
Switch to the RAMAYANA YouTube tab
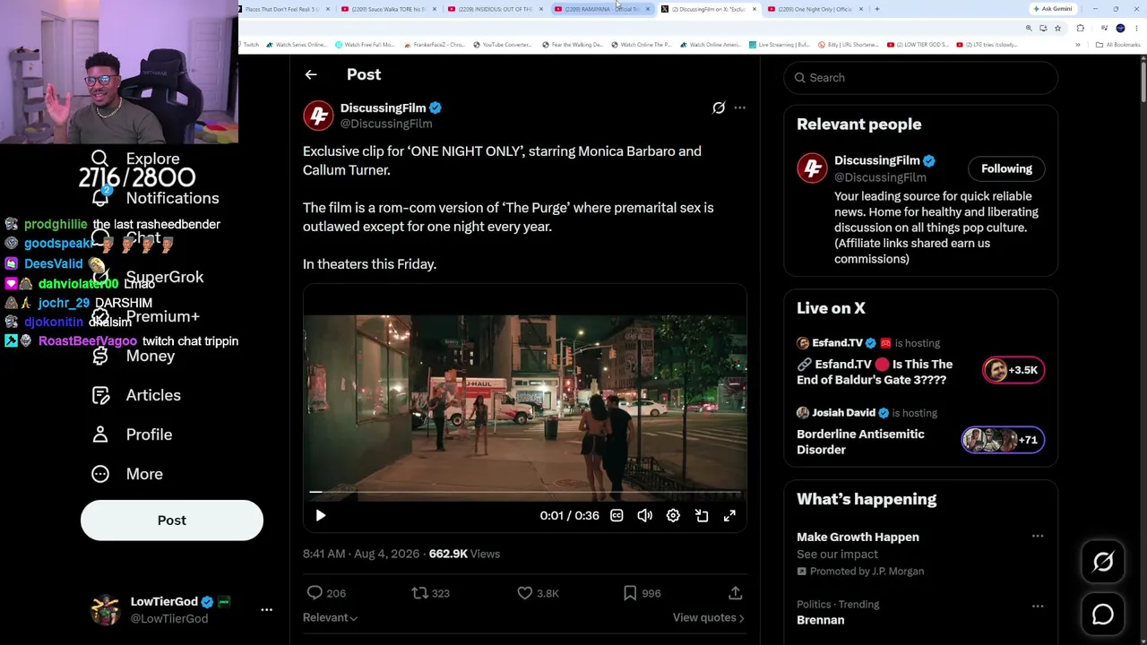[x=600, y=9]
